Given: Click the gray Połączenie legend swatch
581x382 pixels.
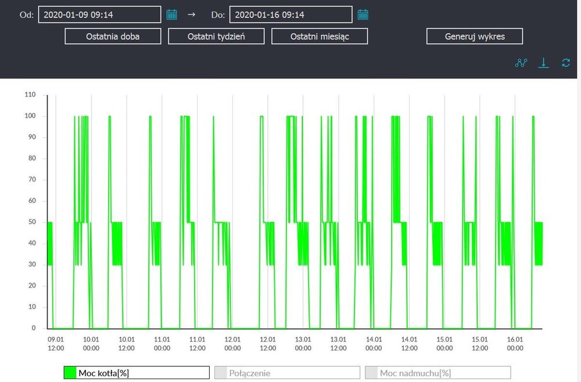Looking at the screenshot, I should (221, 373).
